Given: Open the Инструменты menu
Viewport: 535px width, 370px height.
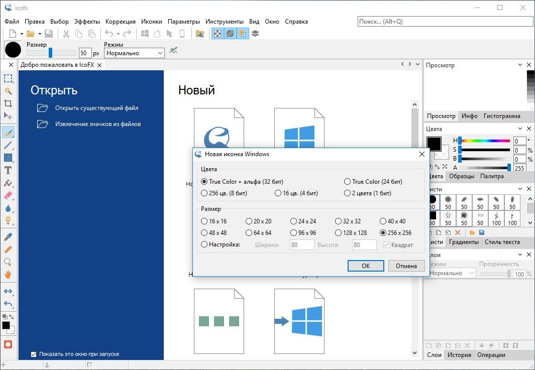Looking at the screenshot, I should pyautogui.click(x=225, y=22).
